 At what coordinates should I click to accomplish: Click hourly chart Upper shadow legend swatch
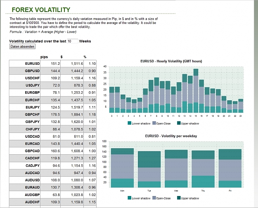pos(179,123)
